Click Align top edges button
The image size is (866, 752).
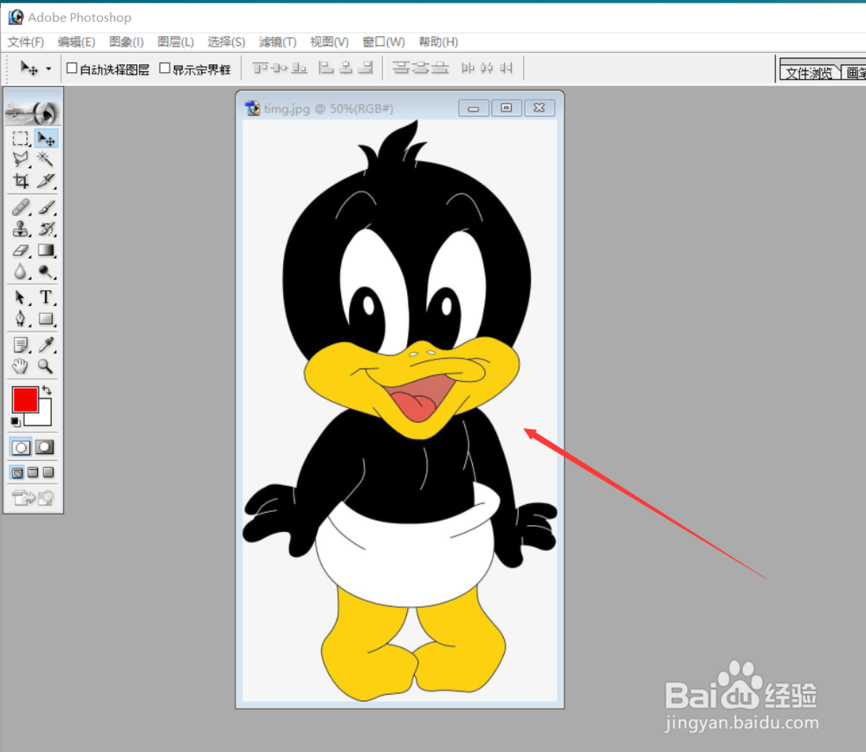pos(260,68)
